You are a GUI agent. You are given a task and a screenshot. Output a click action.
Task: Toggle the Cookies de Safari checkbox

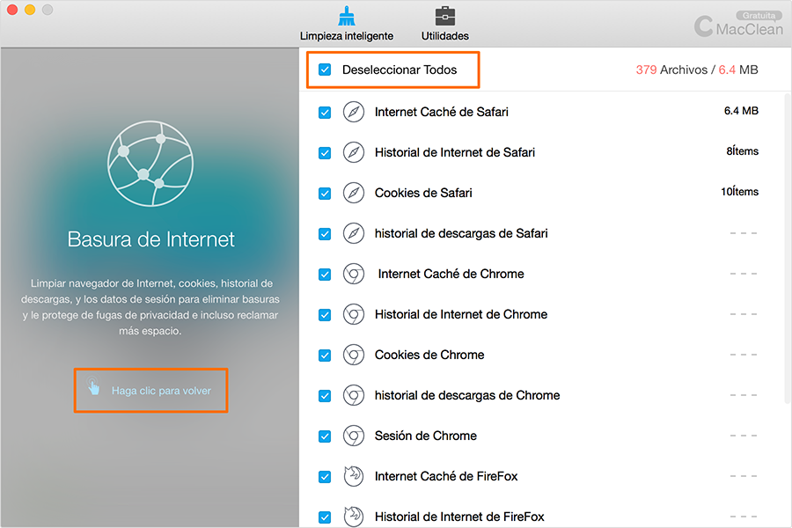[x=325, y=193]
